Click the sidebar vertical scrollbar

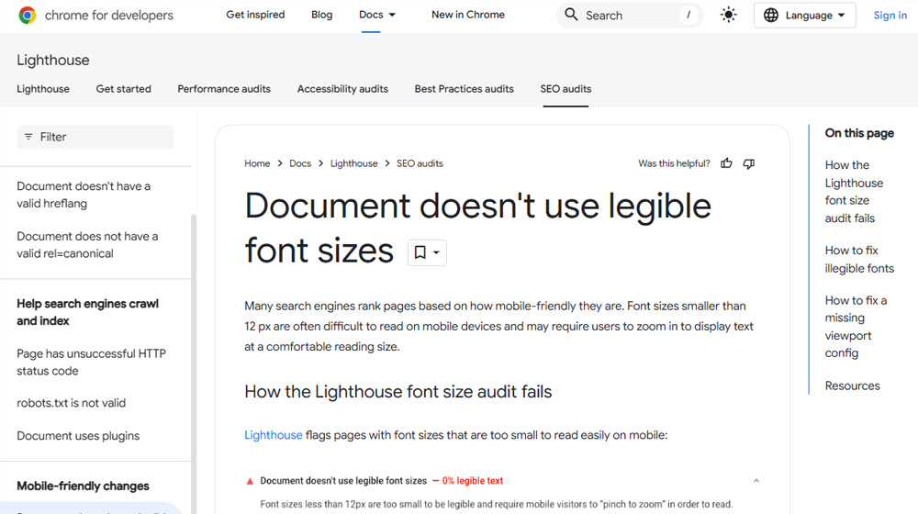pyautogui.click(x=194, y=363)
